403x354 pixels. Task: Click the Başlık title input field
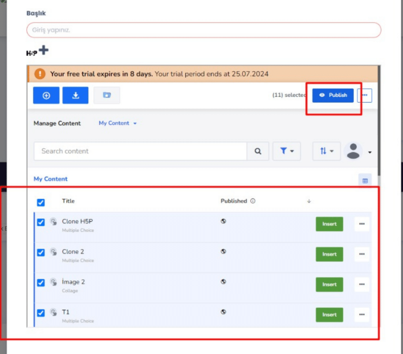(203, 30)
